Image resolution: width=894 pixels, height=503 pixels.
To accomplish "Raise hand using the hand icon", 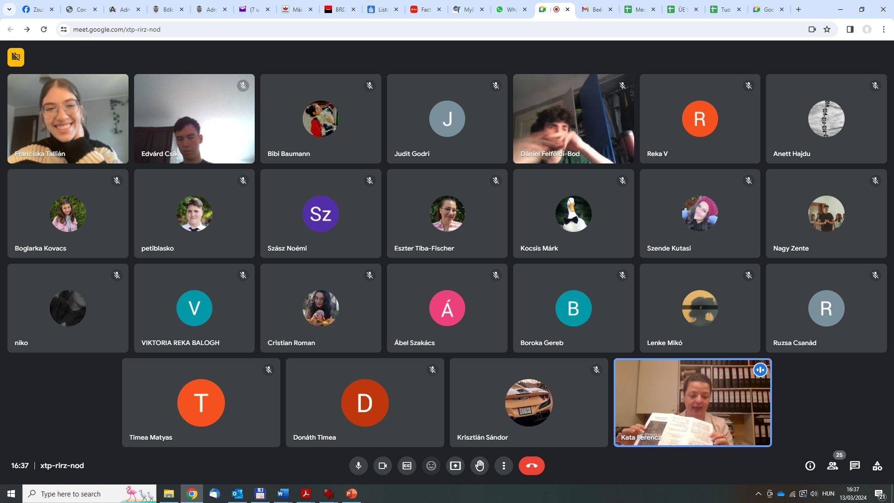I will tap(480, 466).
